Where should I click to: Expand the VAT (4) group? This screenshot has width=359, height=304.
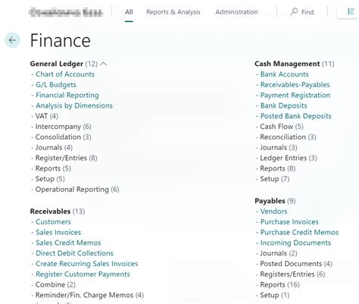pyautogui.click(x=47, y=116)
